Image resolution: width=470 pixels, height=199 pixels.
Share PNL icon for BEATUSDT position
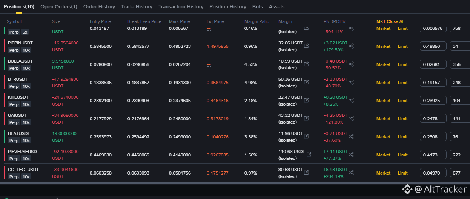point(351,137)
